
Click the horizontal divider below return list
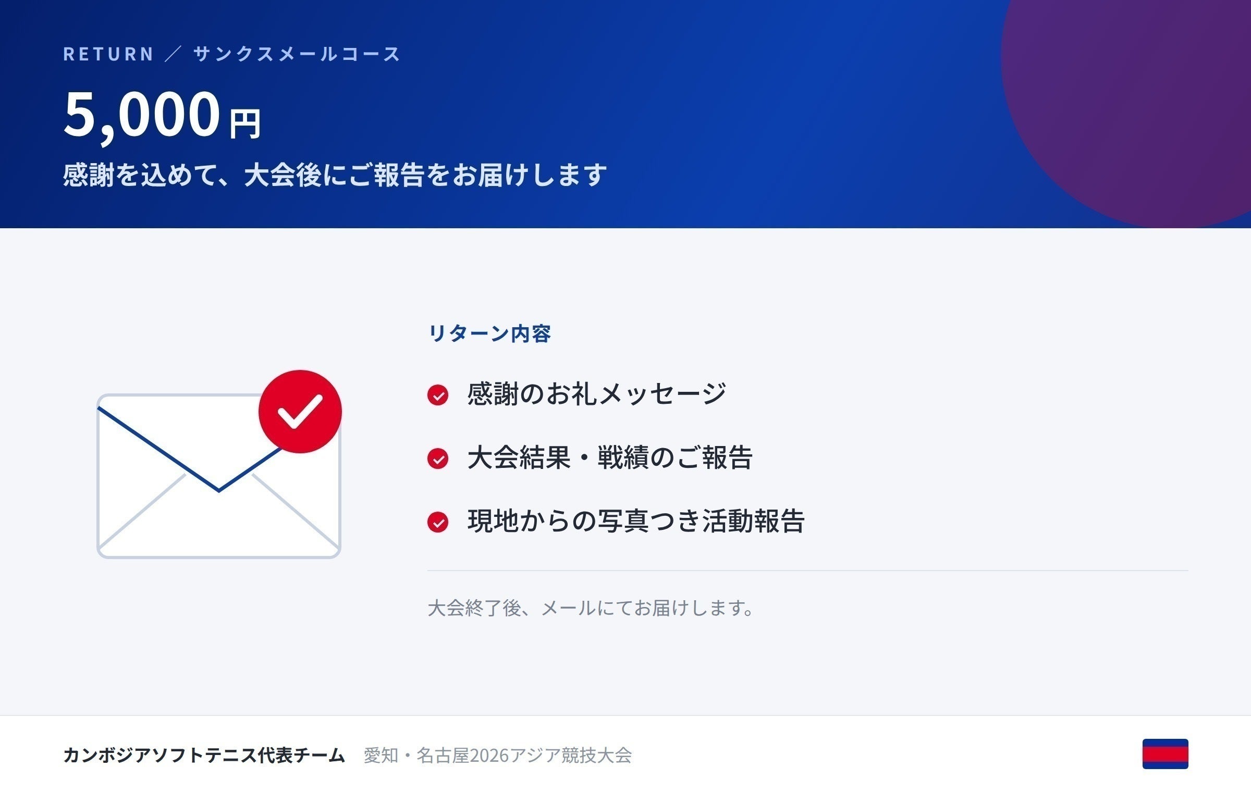pyautogui.click(x=808, y=571)
